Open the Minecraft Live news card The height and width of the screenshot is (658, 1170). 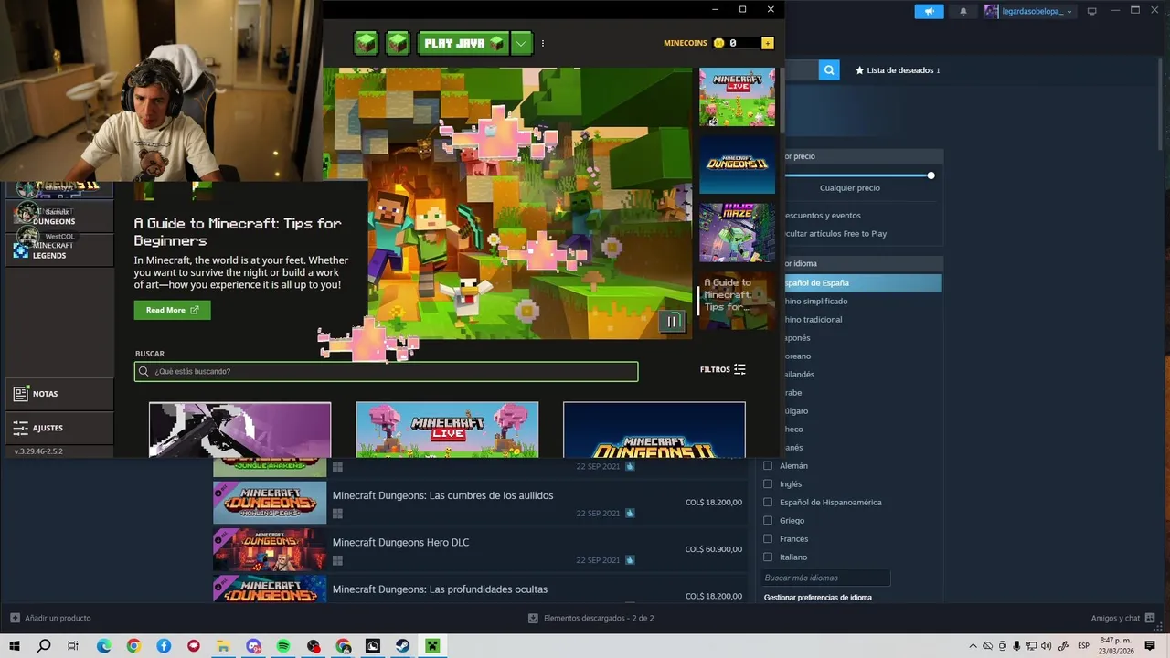pyautogui.click(x=447, y=430)
